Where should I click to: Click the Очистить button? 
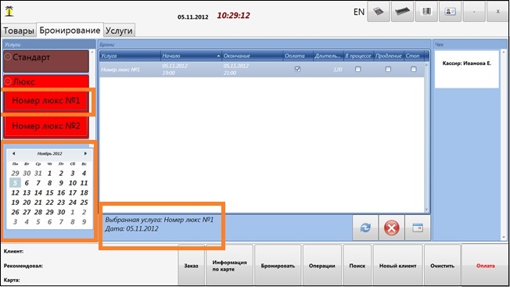tap(442, 266)
